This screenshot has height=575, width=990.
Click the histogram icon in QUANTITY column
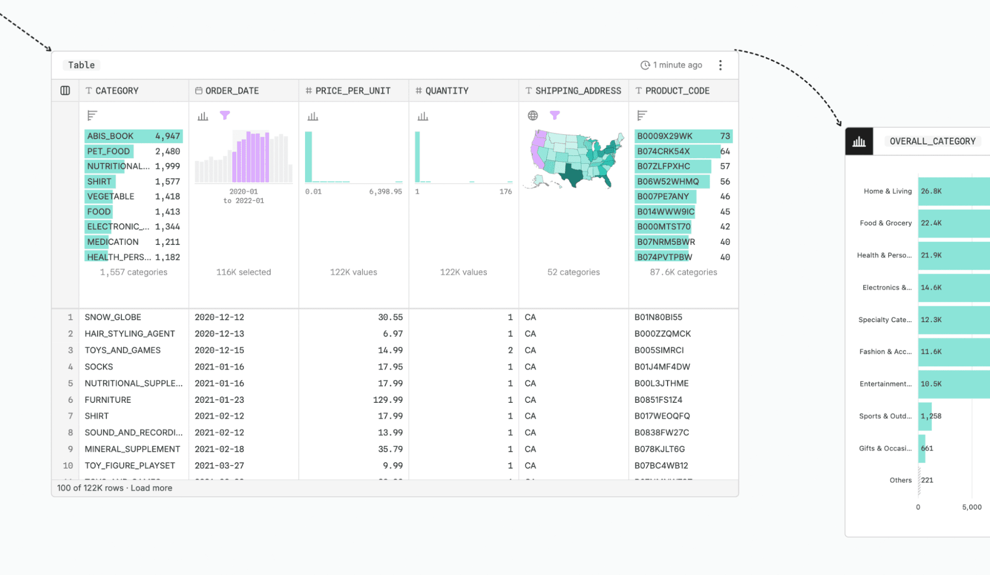[x=422, y=115]
